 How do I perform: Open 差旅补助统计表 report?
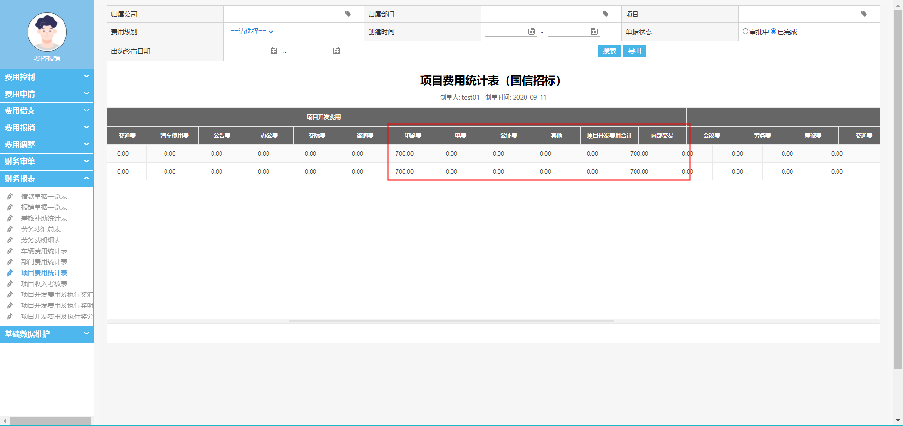(x=44, y=218)
